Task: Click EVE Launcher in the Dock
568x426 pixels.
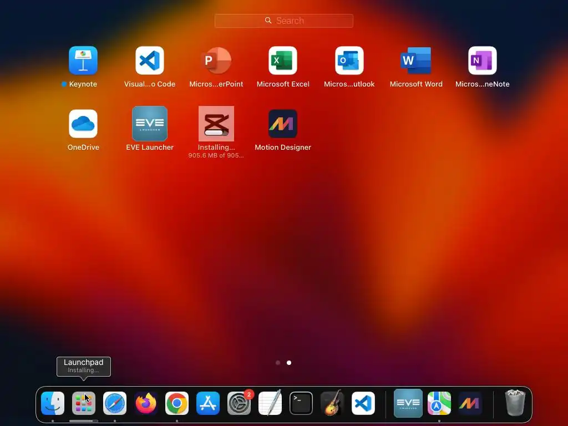Action: pyautogui.click(x=408, y=403)
